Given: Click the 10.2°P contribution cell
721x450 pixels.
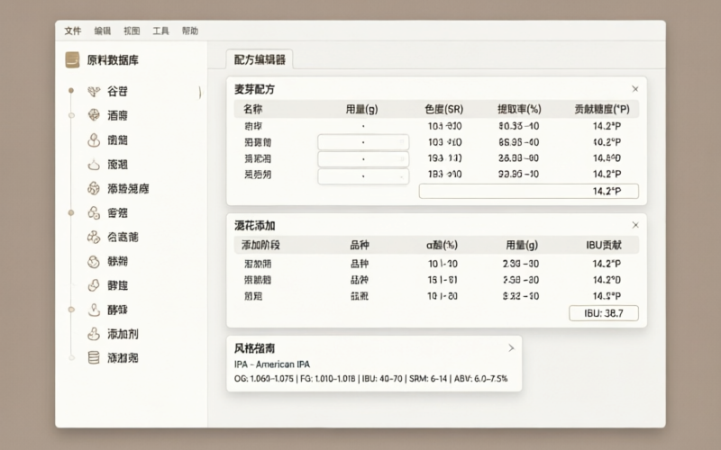Looking at the screenshot, I should [607, 142].
